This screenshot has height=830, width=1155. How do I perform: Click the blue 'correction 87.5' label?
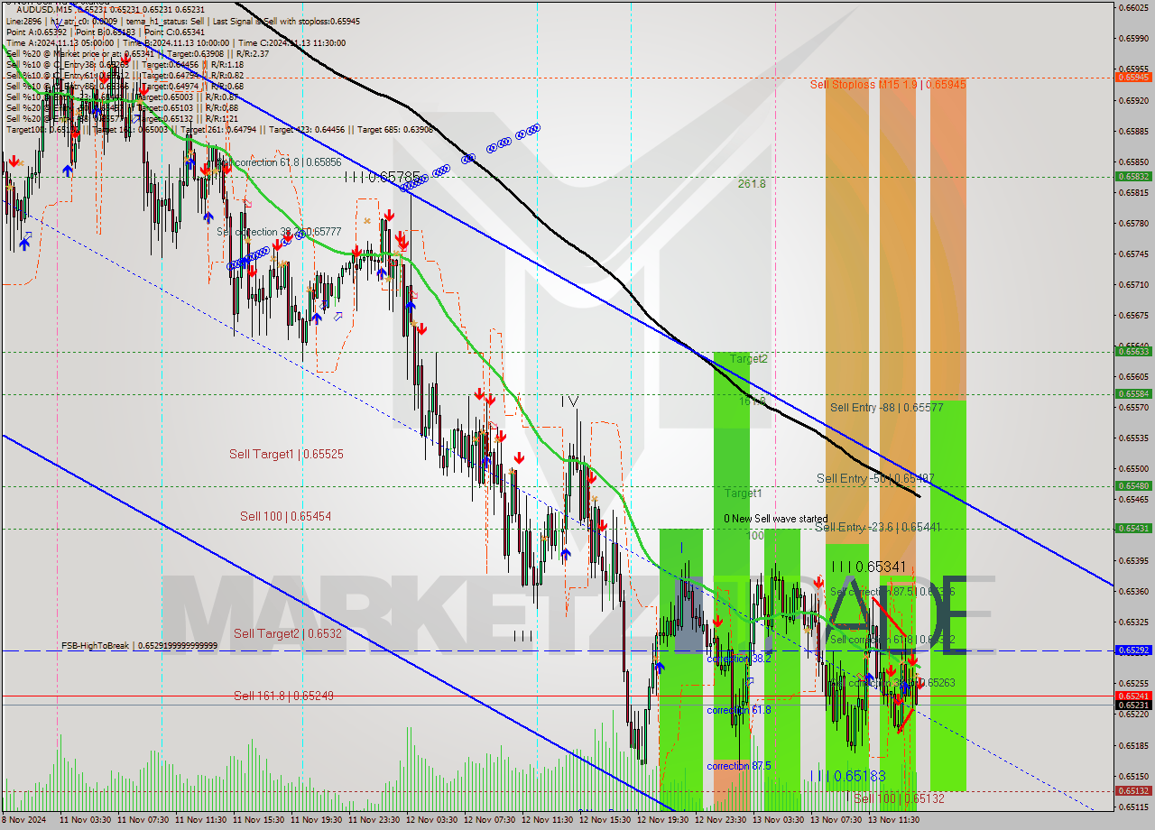tap(739, 766)
